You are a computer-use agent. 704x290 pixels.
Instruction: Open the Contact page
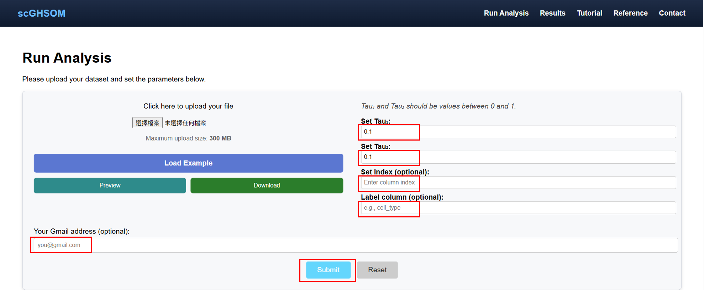click(672, 13)
